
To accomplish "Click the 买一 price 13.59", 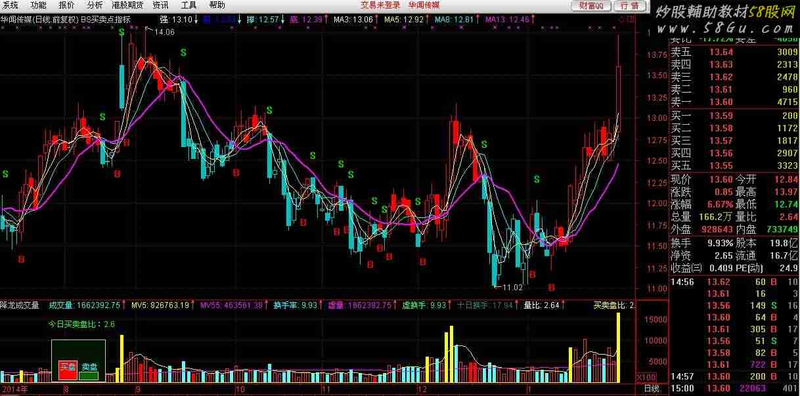I will [x=721, y=116].
